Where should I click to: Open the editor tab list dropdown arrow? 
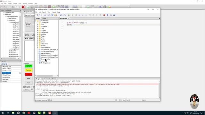[x=159, y=19]
